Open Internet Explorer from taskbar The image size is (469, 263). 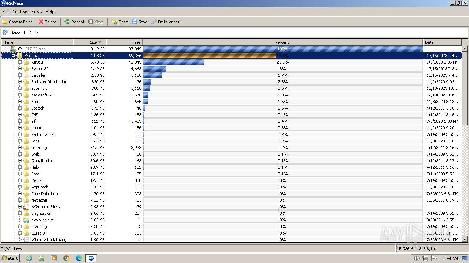[x=29, y=258]
